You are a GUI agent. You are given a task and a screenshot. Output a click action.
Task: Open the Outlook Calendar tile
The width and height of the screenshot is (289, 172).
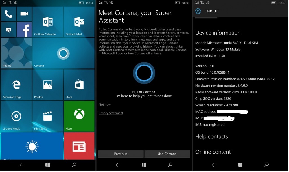(x=48, y=22)
